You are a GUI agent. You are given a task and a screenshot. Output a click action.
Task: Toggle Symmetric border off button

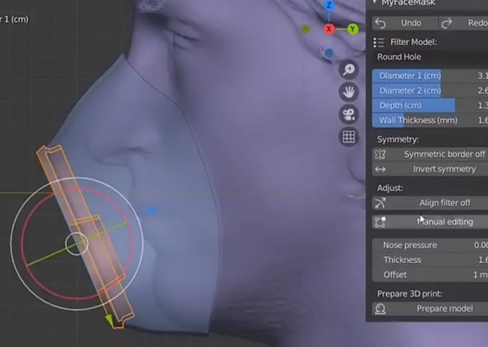click(x=430, y=154)
